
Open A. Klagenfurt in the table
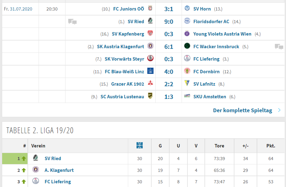[59, 170]
